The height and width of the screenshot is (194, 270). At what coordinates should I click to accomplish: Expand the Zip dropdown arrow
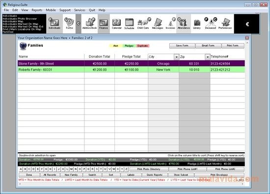208,57
